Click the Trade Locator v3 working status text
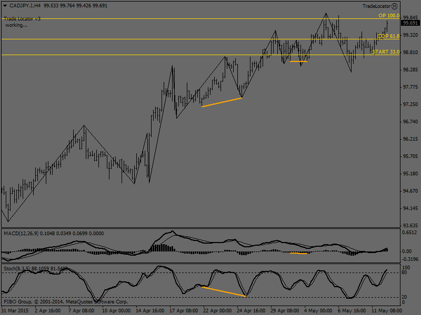This screenshot has width=421, height=315. point(22,22)
